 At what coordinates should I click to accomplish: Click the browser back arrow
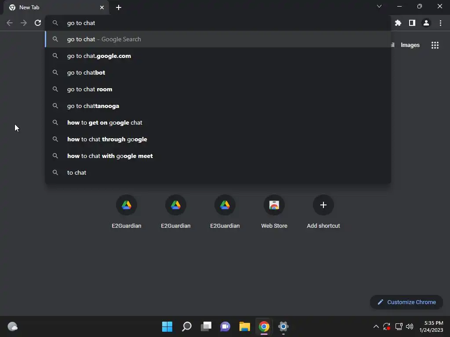coord(10,23)
